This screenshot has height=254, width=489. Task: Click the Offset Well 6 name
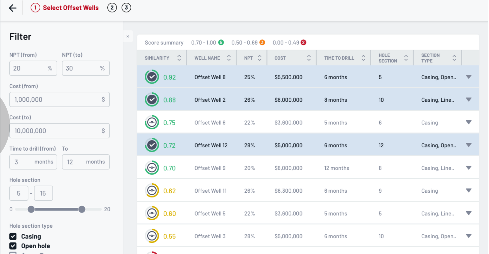pyautogui.click(x=210, y=123)
